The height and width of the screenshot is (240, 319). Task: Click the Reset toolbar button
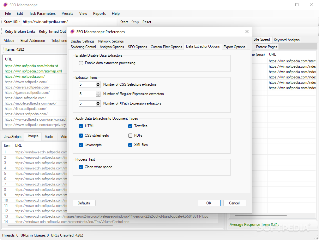tap(147, 22)
